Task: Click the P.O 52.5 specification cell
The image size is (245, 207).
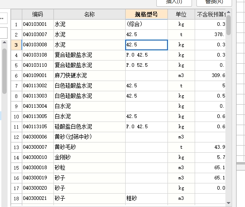Action: [x=147, y=65]
